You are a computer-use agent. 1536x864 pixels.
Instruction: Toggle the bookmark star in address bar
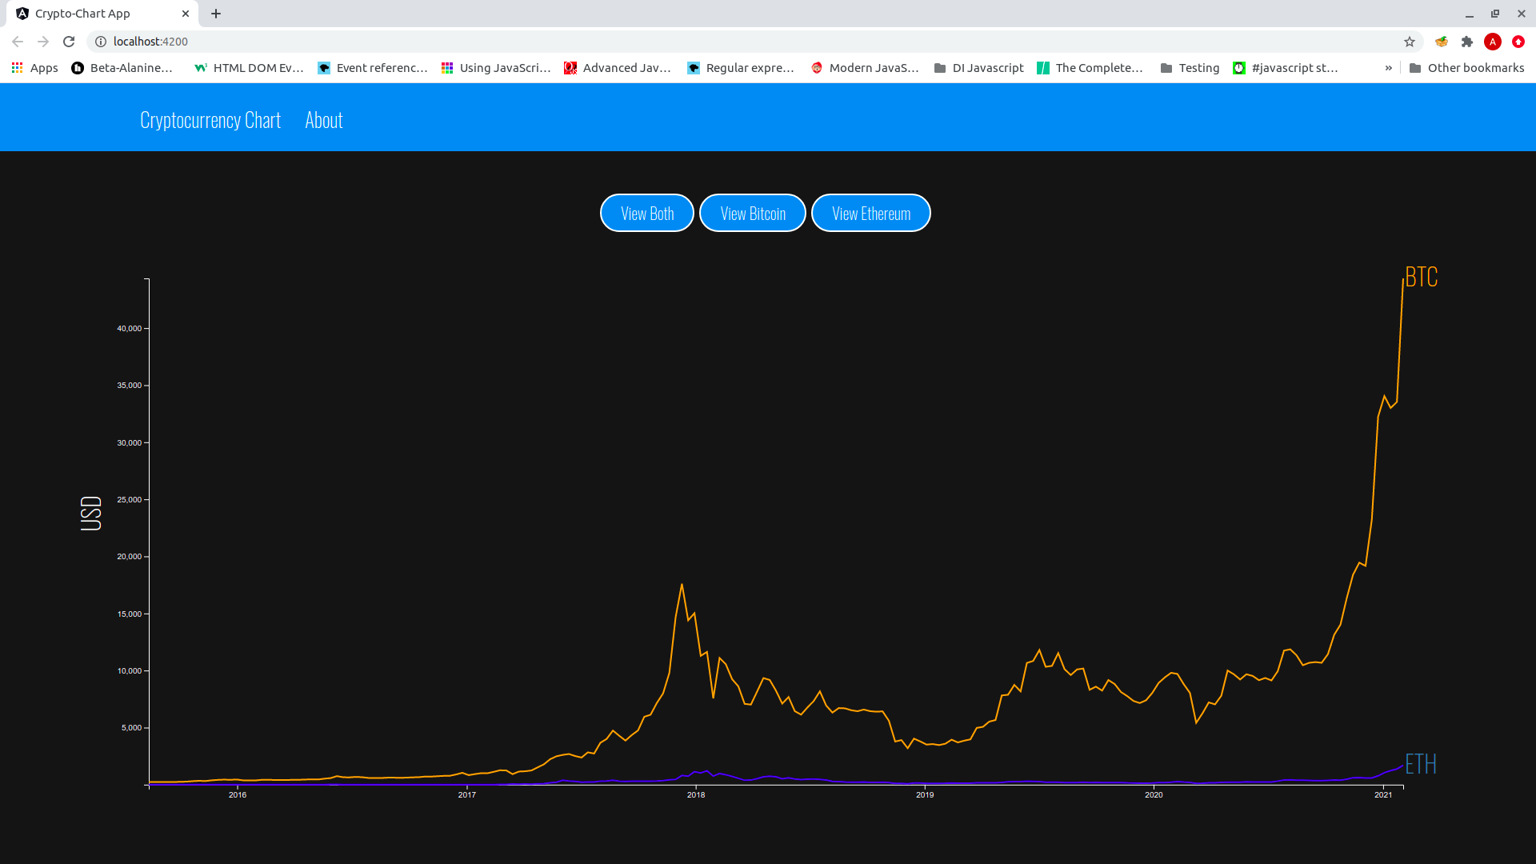(1410, 42)
